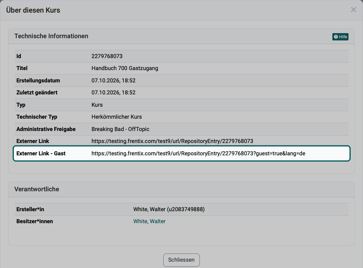Image resolution: width=363 pixels, height=268 pixels.
Task: Click the course Id value 2279768073
Action: [x=107, y=56]
